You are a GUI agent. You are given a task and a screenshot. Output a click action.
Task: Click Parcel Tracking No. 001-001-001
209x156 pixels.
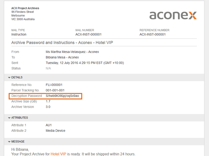tap(55, 90)
